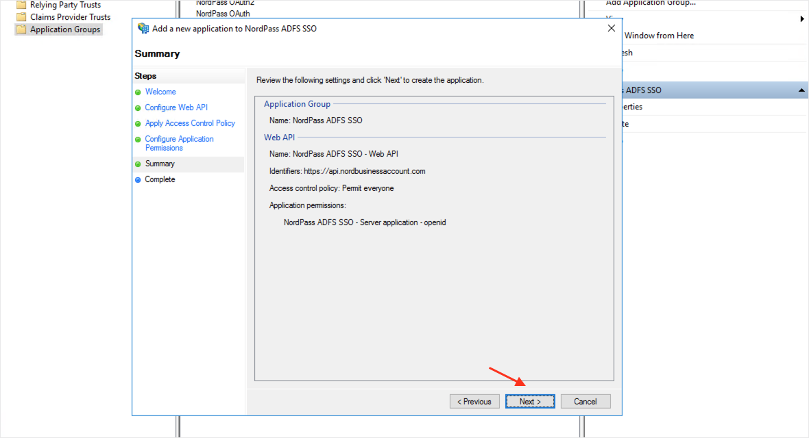The height and width of the screenshot is (438, 809).
Task: Open the Configure Web API step
Action: pyautogui.click(x=176, y=107)
